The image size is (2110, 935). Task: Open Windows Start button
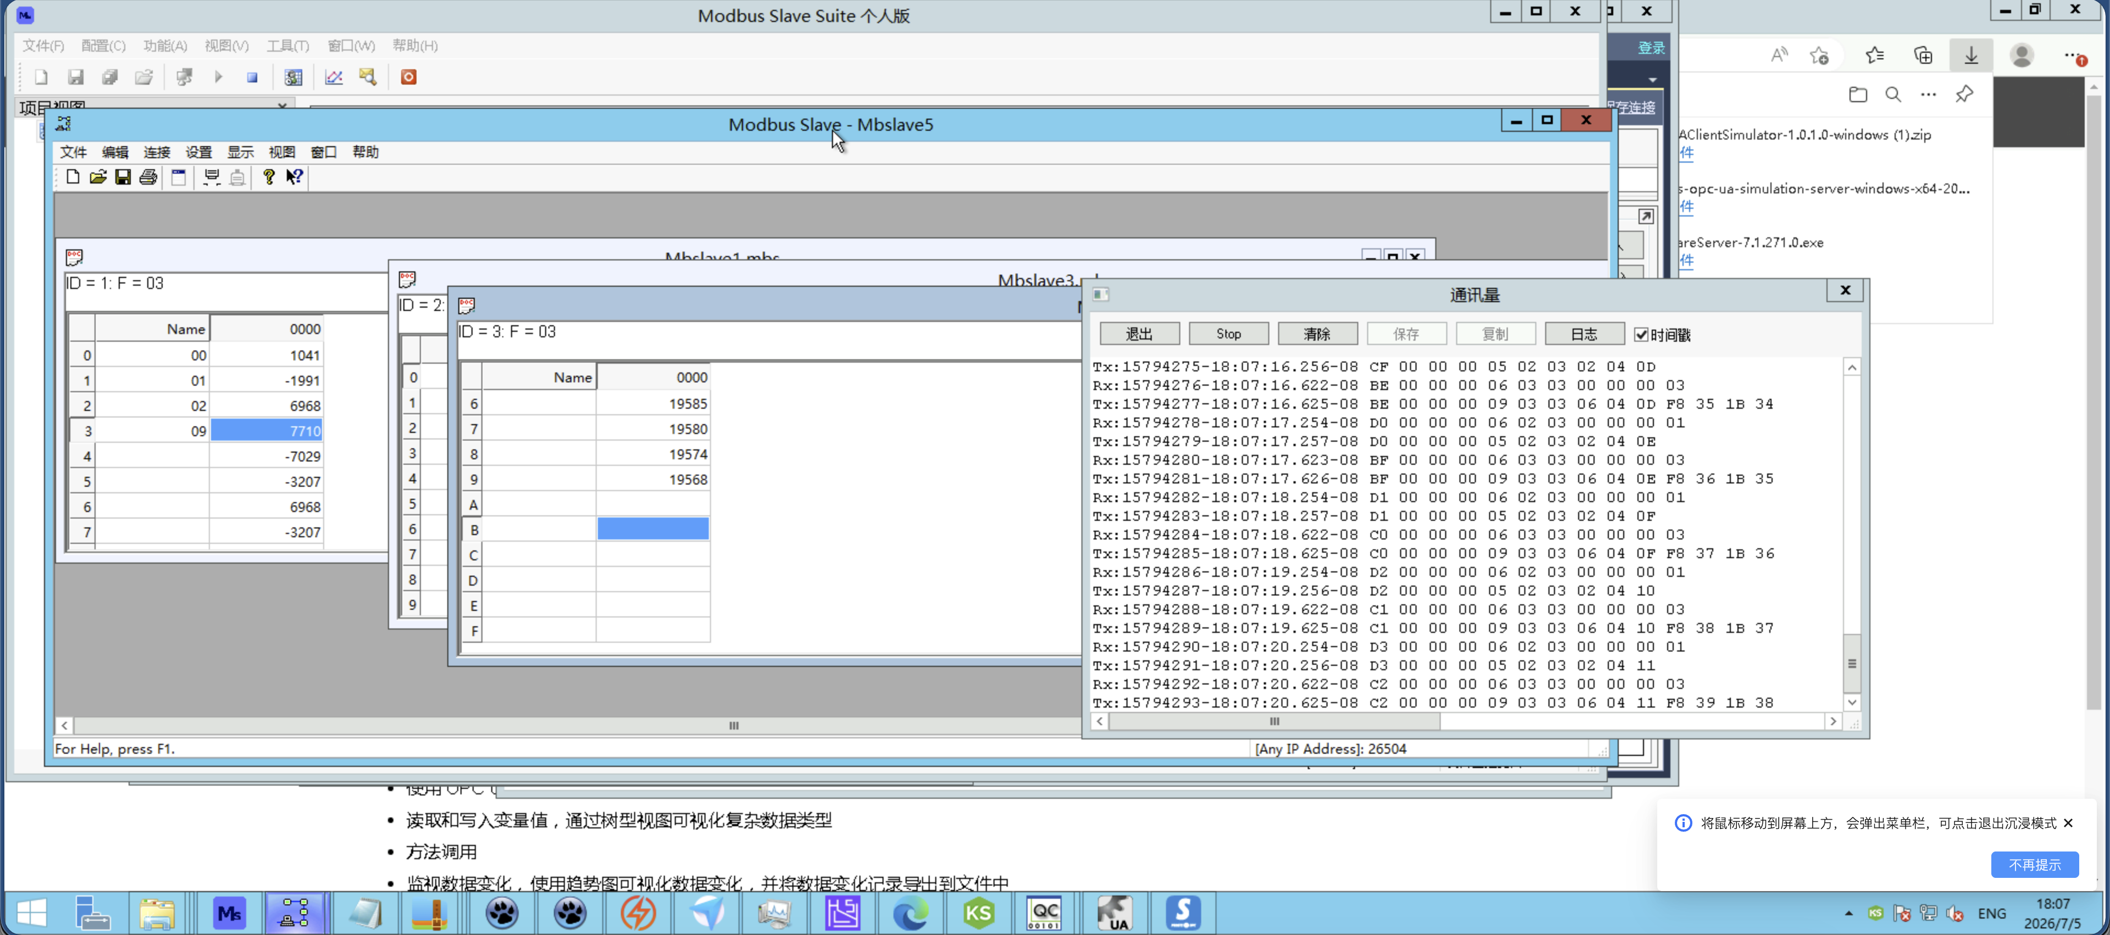click(31, 912)
